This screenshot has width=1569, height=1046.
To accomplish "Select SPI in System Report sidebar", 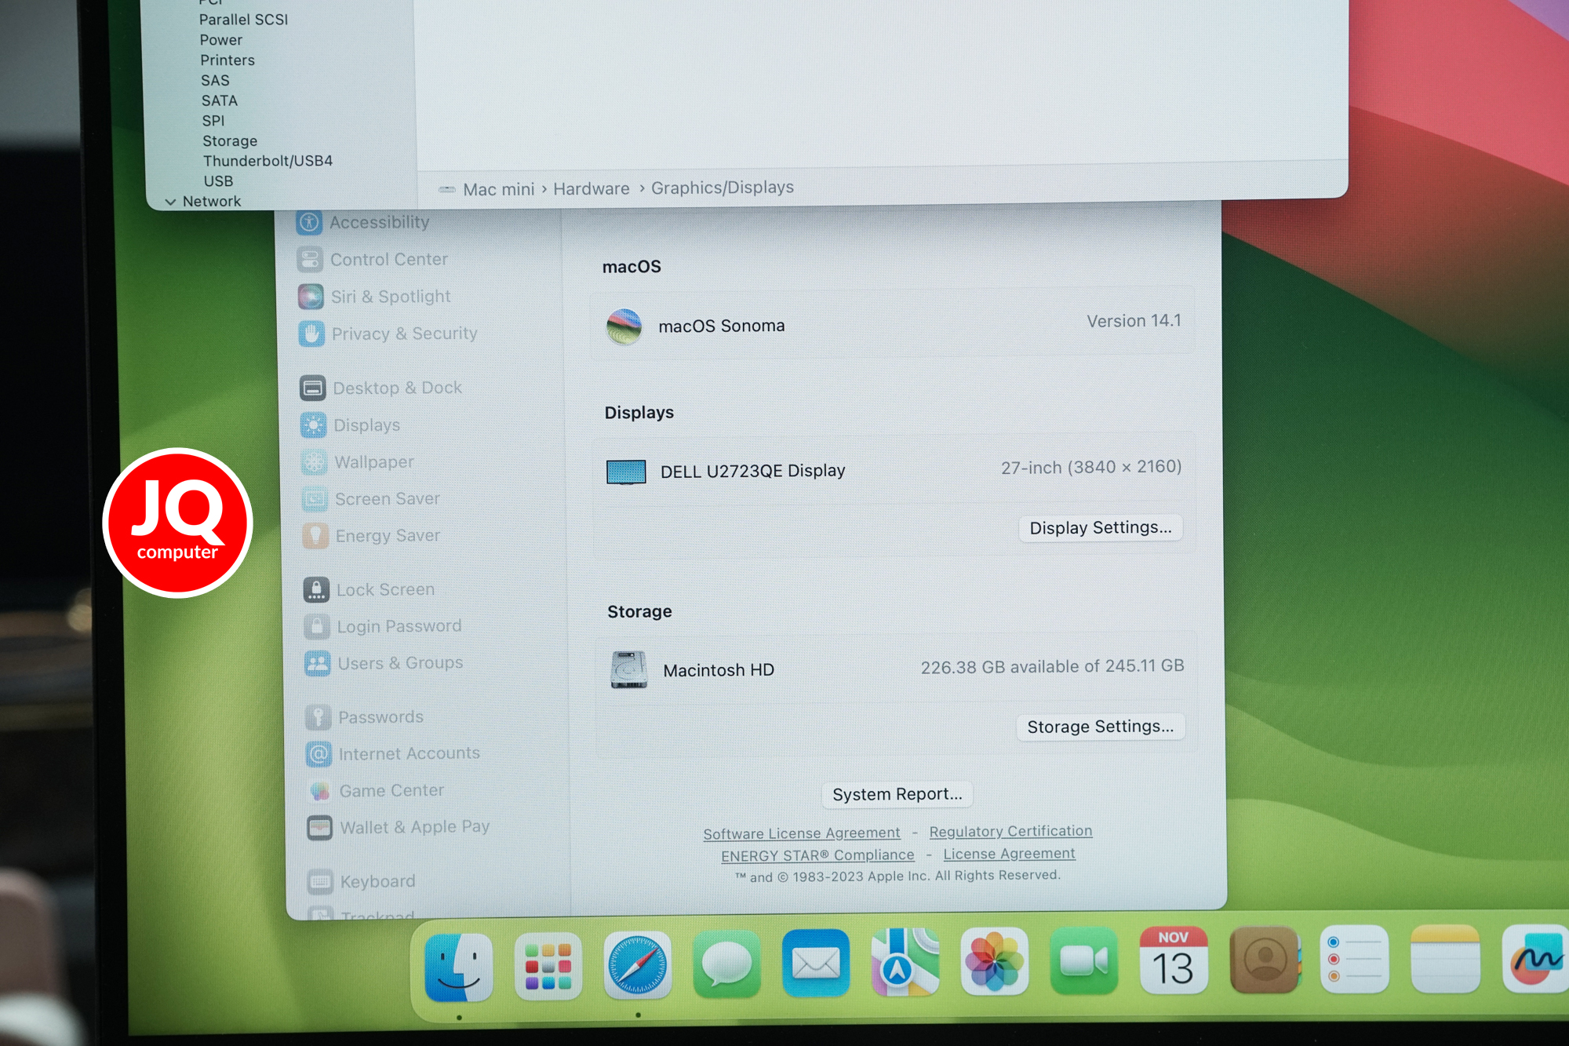I will click(x=213, y=121).
